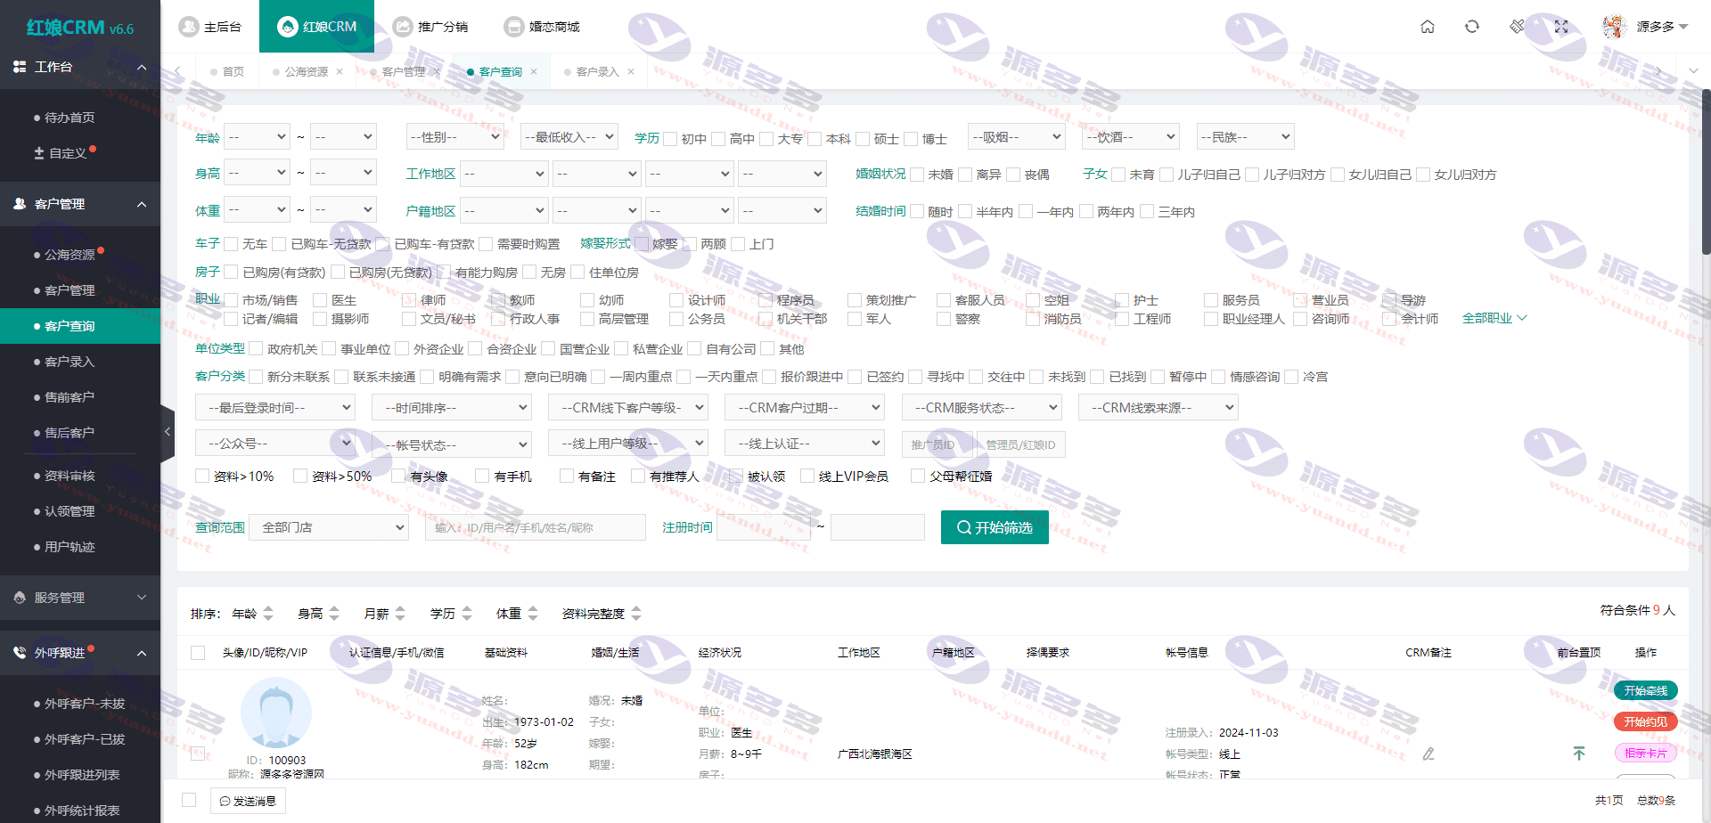Click the 相亲卡片 button
The image size is (1711, 823).
1645,753
